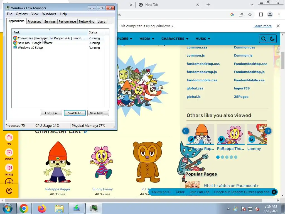Switch to the Services tab
Image resolution: width=285 pixels, height=214 pixels.
(x=50, y=21)
